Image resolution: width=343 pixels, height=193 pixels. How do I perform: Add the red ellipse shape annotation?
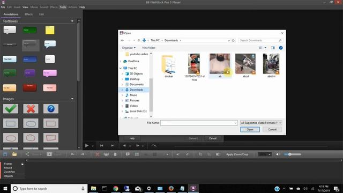click(11, 138)
